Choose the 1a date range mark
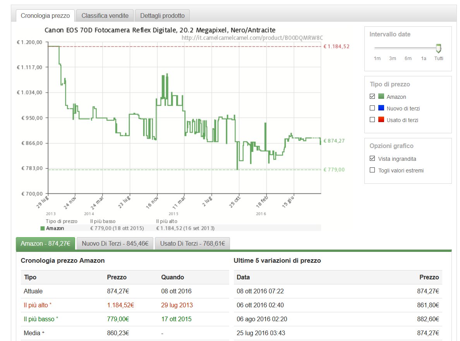Image resolution: width=460 pixels, height=341 pixels. (x=423, y=59)
